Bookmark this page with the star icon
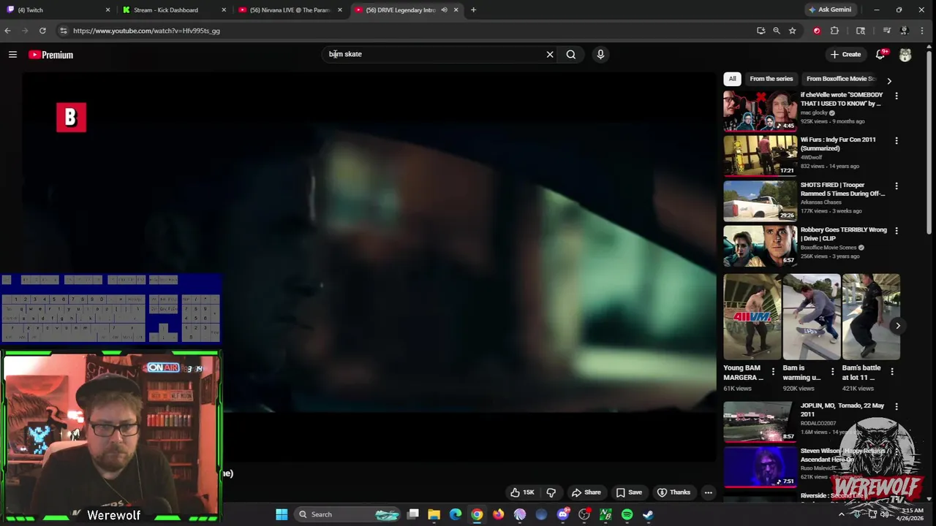This screenshot has height=526, width=936. (x=792, y=31)
